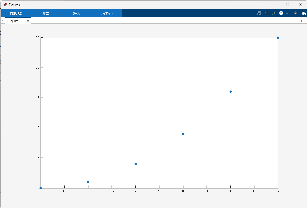This screenshot has height=208, width=307.
Task: Activate the FIGURE ribbon tab
Action: pos(16,13)
